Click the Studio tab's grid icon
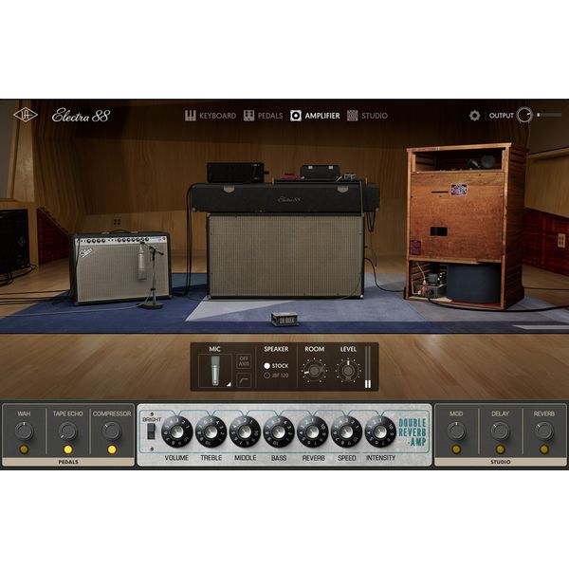 tap(353, 116)
